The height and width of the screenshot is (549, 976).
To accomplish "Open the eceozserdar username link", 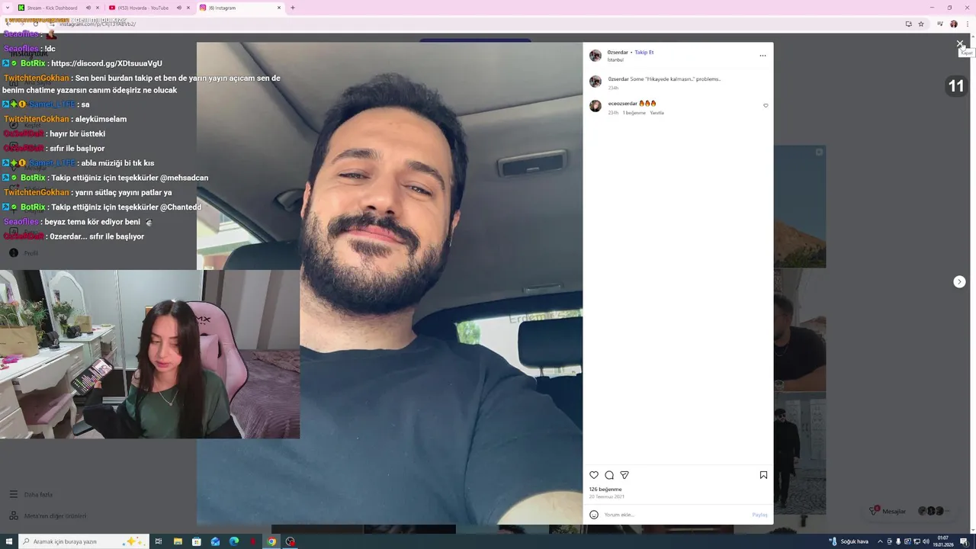I will click(623, 103).
